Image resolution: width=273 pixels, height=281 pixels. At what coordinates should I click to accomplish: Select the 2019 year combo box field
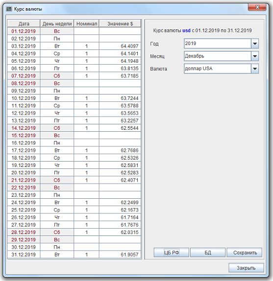click(218, 44)
